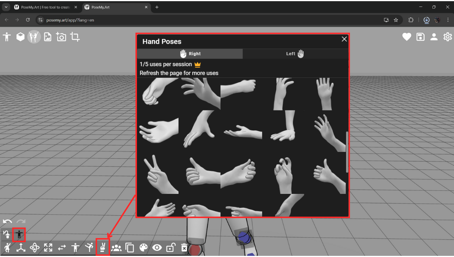Take a screenshot with the camera icon
Screen dimensions: 454x257
[x=61, y=37]
